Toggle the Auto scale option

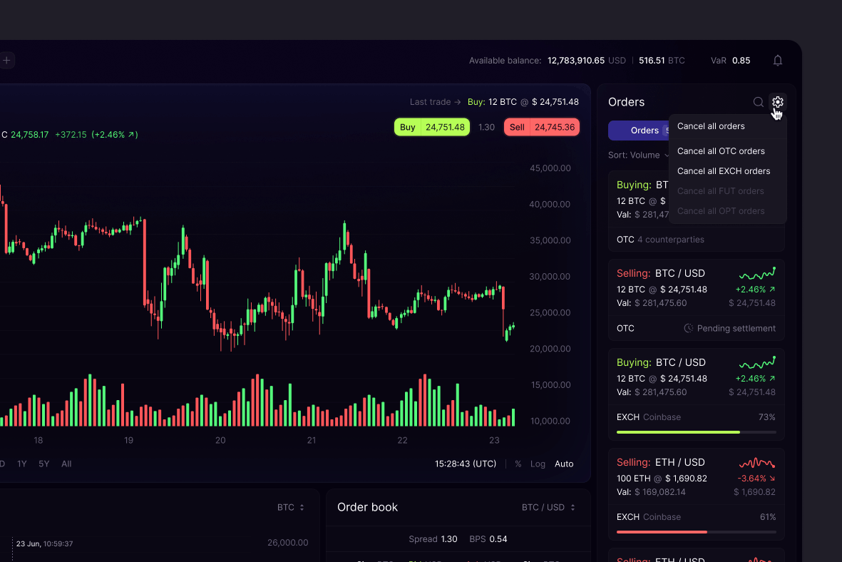coord(564,464)
